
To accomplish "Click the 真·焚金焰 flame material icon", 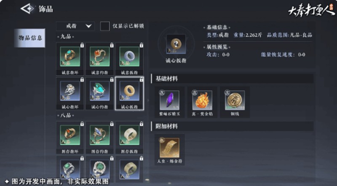I will click(x=202, y=100).
